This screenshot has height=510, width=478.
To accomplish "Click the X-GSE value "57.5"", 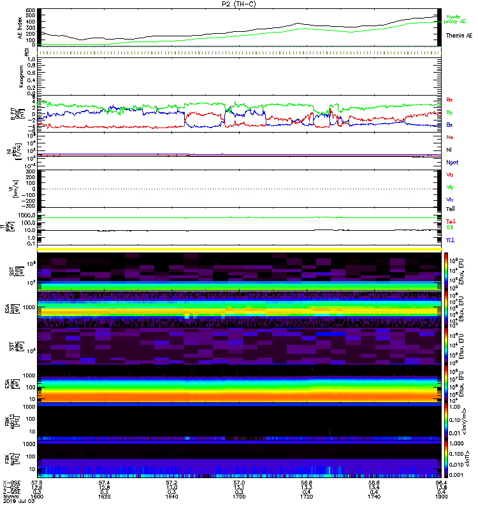I will 37,483.
